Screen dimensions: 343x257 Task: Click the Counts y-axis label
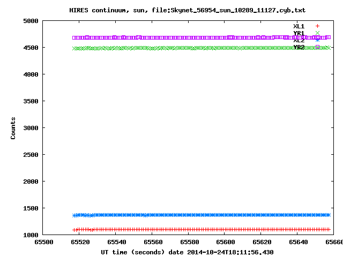13,128
